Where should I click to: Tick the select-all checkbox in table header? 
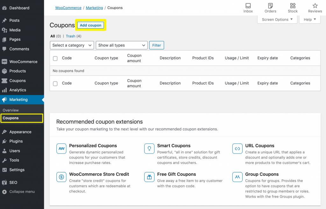pyautogui.click(x=55, y=58)
